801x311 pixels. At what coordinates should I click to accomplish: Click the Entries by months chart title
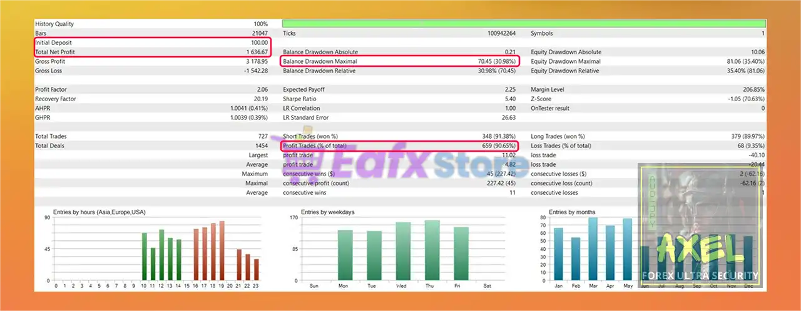pos(572,212)
